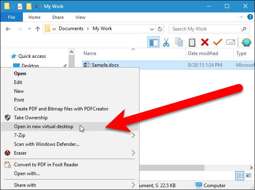Viewport: 255px width, 190px height.
Task: Switch to Details view icon
Action: (240, 176)
